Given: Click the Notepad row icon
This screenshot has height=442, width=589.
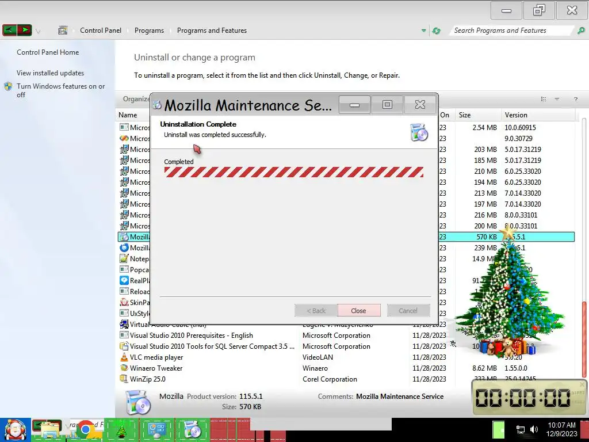Looking at the screenshot, I should tap(124, 258).
